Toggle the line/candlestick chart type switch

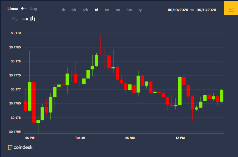[25, 19]
